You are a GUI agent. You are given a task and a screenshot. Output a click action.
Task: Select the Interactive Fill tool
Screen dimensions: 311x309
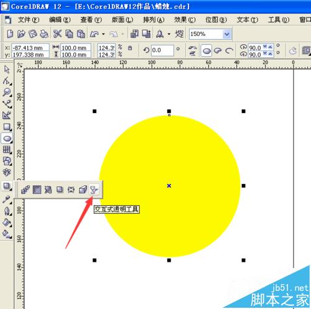(x=7, y=234)
